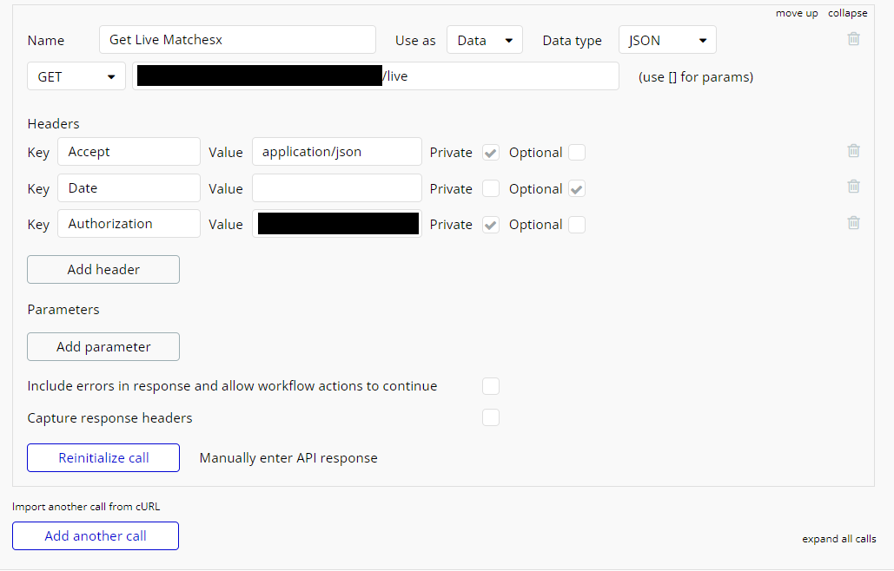Click the Add header button
The image size is (894, 571).
point(103,269)
